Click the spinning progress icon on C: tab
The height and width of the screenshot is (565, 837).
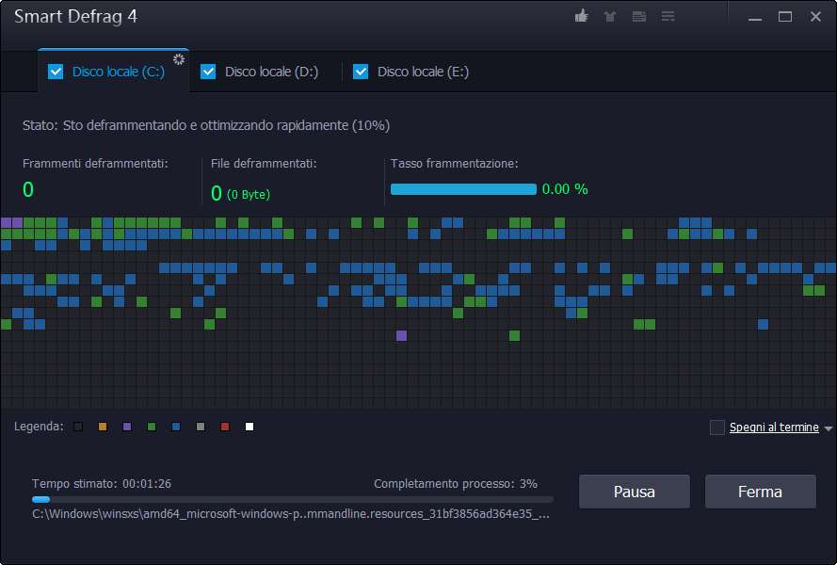pos(177,60)
